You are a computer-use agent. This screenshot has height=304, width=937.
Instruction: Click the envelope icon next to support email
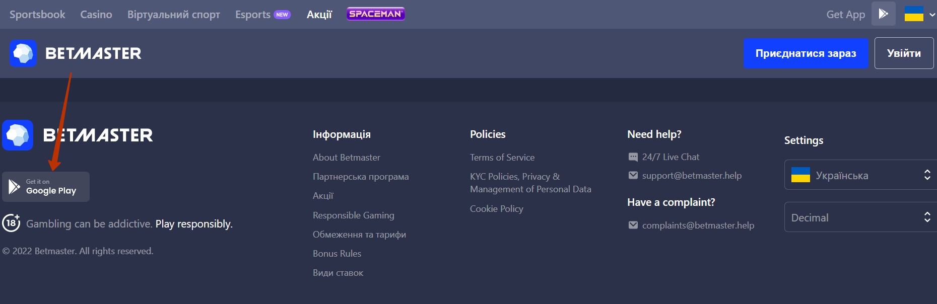pyautogui.click(x=633, y=176)
